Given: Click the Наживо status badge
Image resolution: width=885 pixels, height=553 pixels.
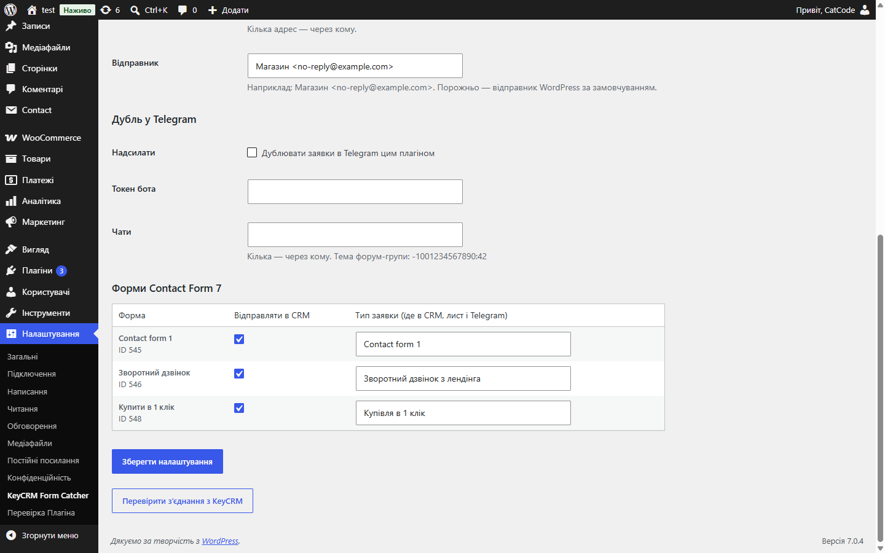Looking at the screenshot, I should coord(77,10).
